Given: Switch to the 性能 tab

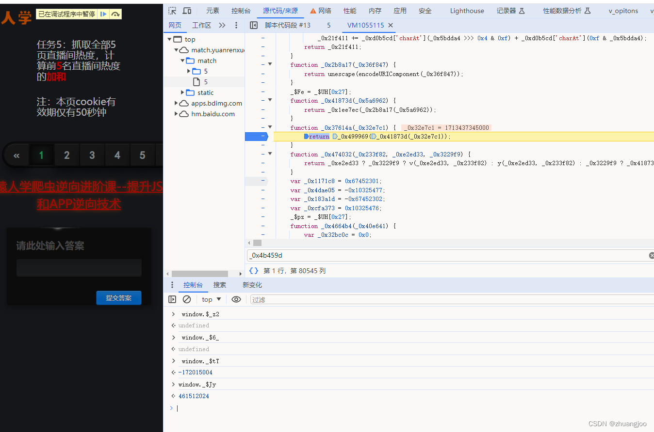Looking at the screenshot, I should (350, 11).
